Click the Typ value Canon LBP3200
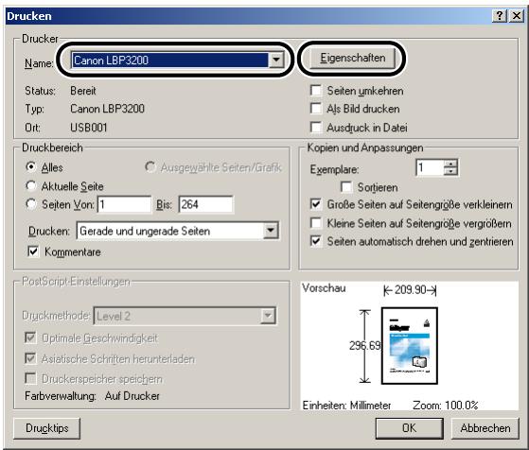The width and height of the screenshot is (529, 450). point(107,109)
